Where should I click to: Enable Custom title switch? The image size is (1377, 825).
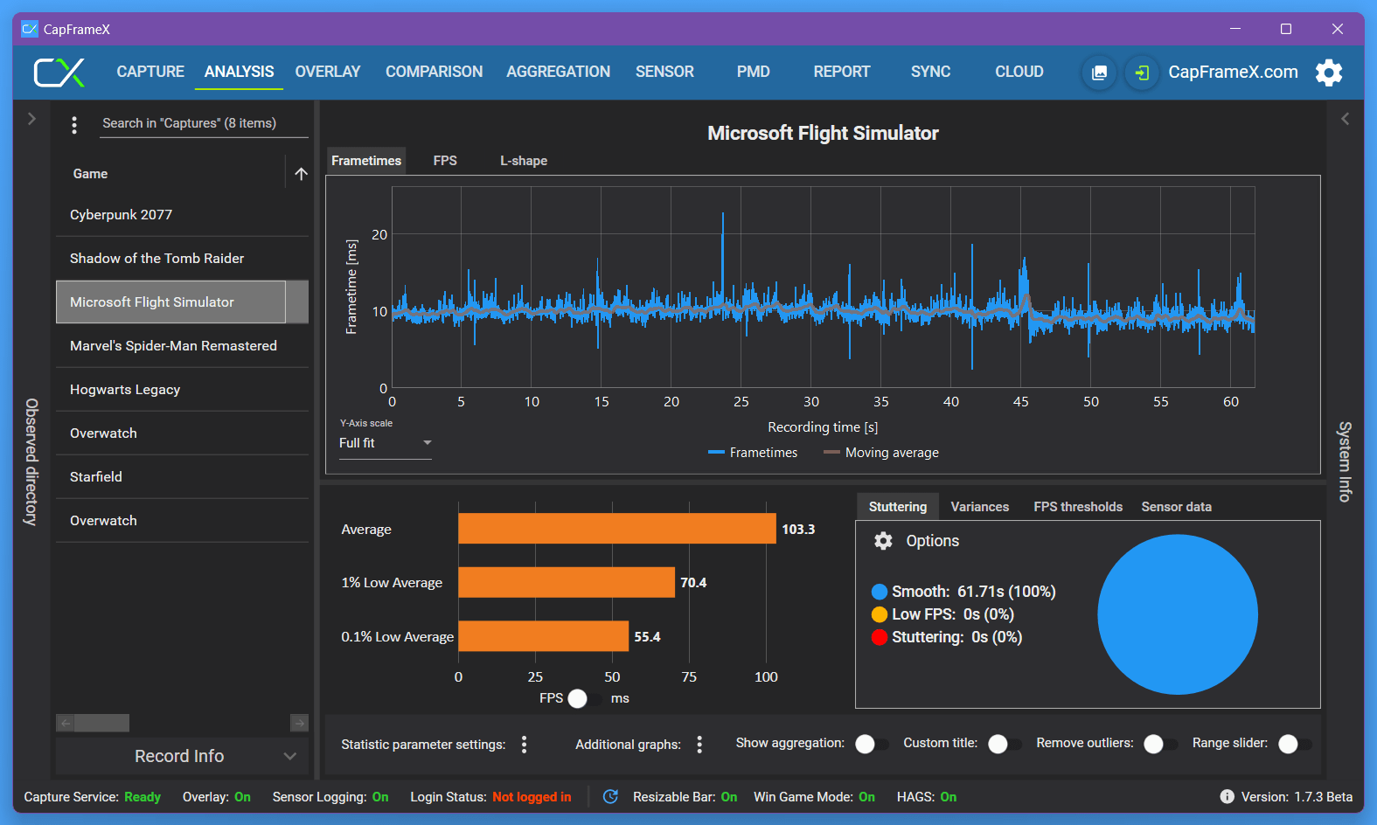click(x=1005, y=744)
